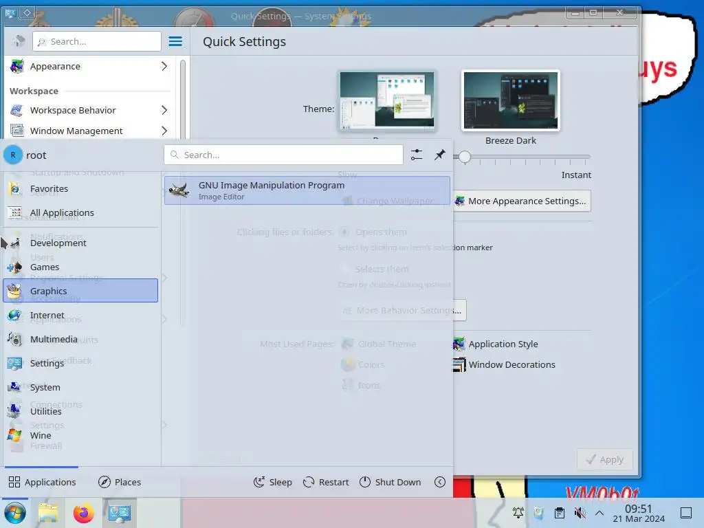The image size is (704, 528).
Task: Select Internet category in launcher
Action: 81,315
